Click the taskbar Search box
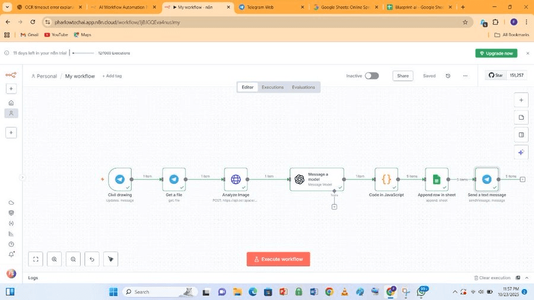 [158, 292]
